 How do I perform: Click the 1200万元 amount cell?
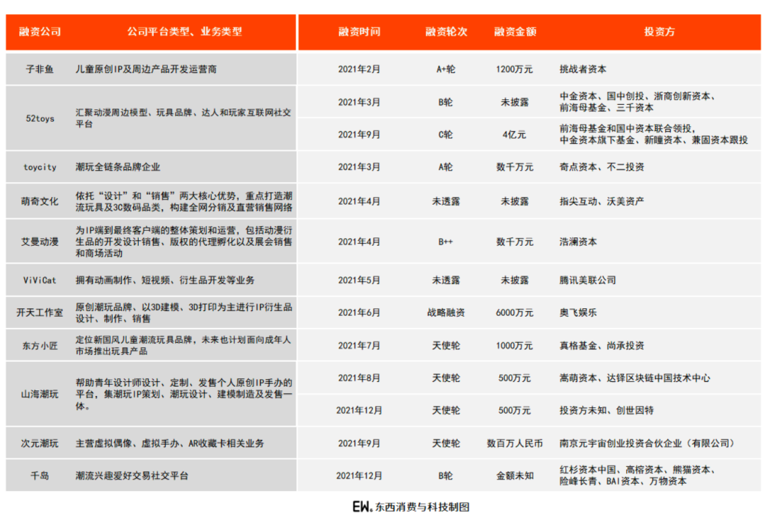click(515, 69)
